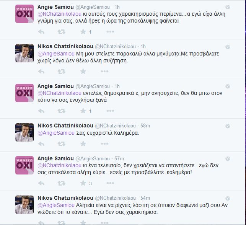Retweet Angie's 'εντελώς δημοκρατικά' tweet
Viewport: 246px width, 225px height.
[x=62, y=111]
